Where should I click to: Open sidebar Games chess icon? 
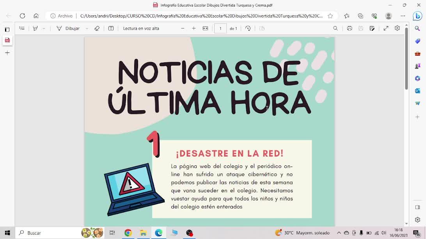(417, 66)
